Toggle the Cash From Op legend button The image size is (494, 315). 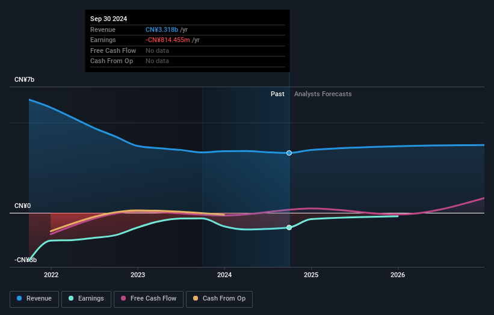[x=219, y=299]
